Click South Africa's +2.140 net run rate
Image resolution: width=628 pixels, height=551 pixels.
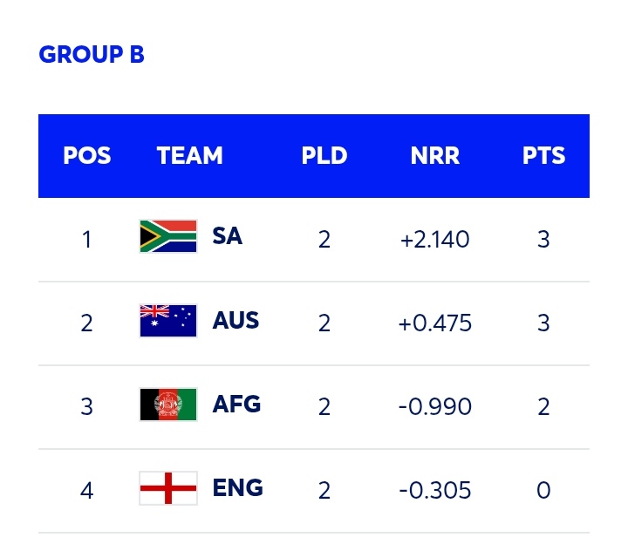pyautogui.click(x=434, y=240)
